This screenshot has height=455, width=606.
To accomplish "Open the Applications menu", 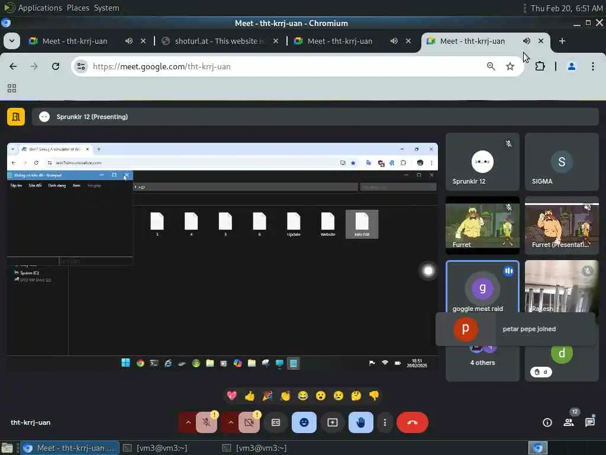I will coord(40,8).
